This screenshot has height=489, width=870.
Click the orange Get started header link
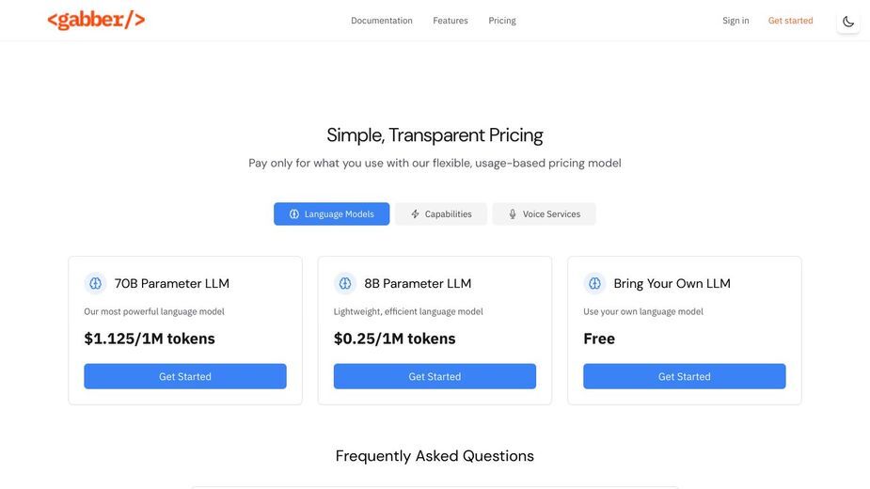pos(791,21)
